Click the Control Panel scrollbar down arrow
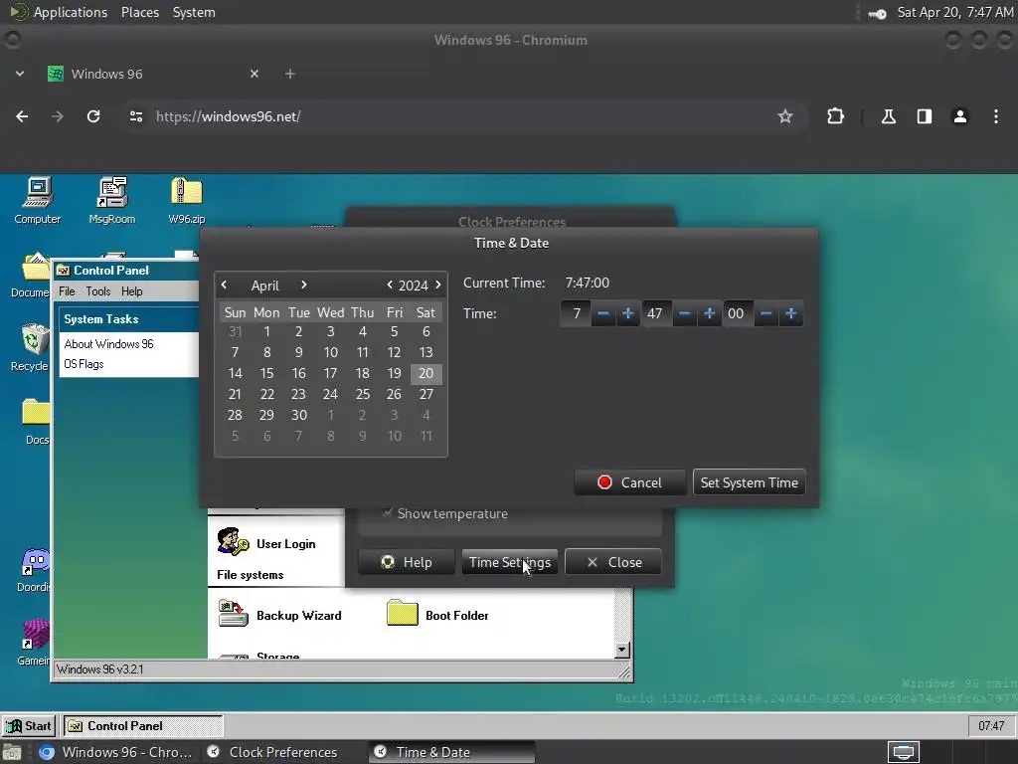 click(x=622, y=649)
